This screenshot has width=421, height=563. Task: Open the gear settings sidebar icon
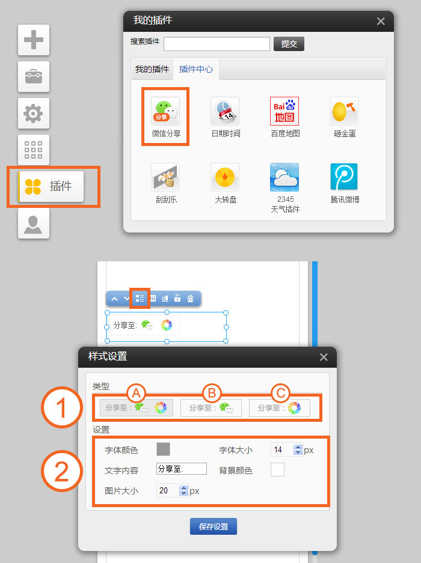34,114
